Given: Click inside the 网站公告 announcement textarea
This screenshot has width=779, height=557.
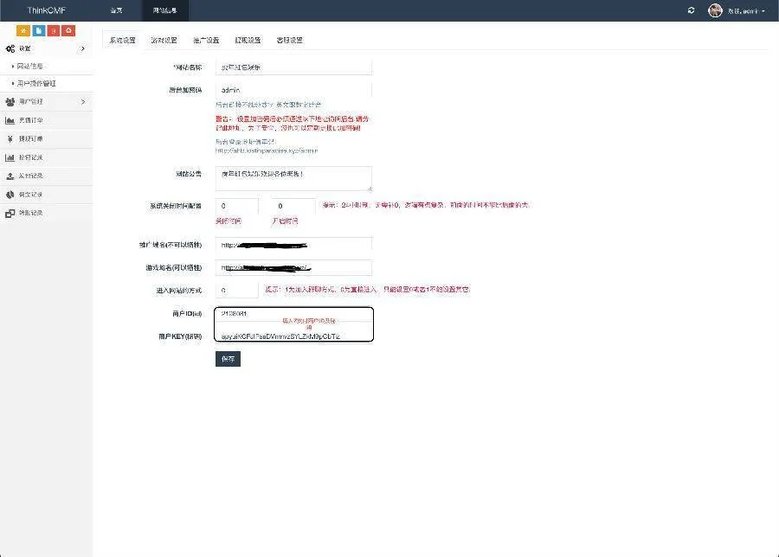Looking at the screenshot, I should pyautogui.click(x=293, y=178).
